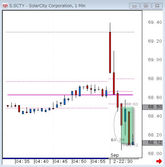Click the $0.38 profit annotation
The image size is (165, 167).
click(117, 140)
